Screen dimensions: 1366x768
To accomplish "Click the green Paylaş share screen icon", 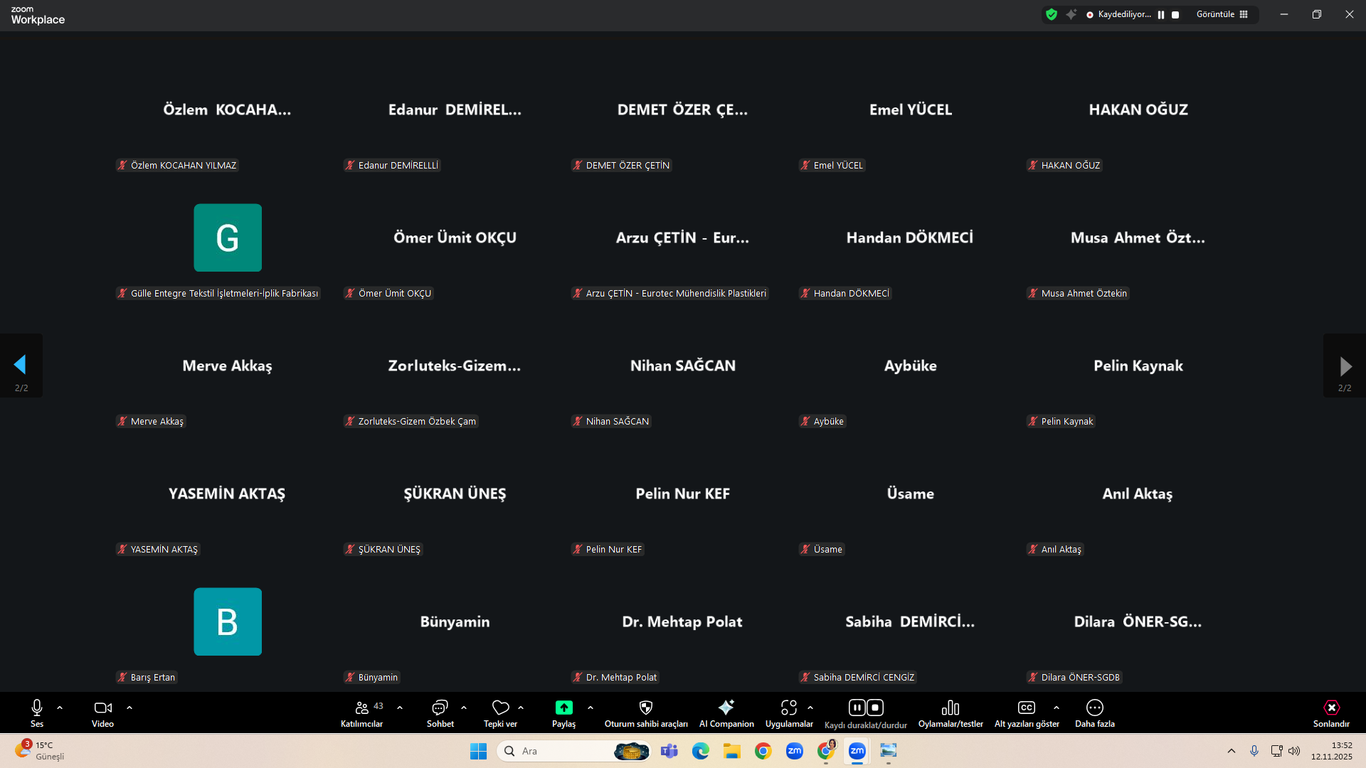I will (x=563, y=708).
